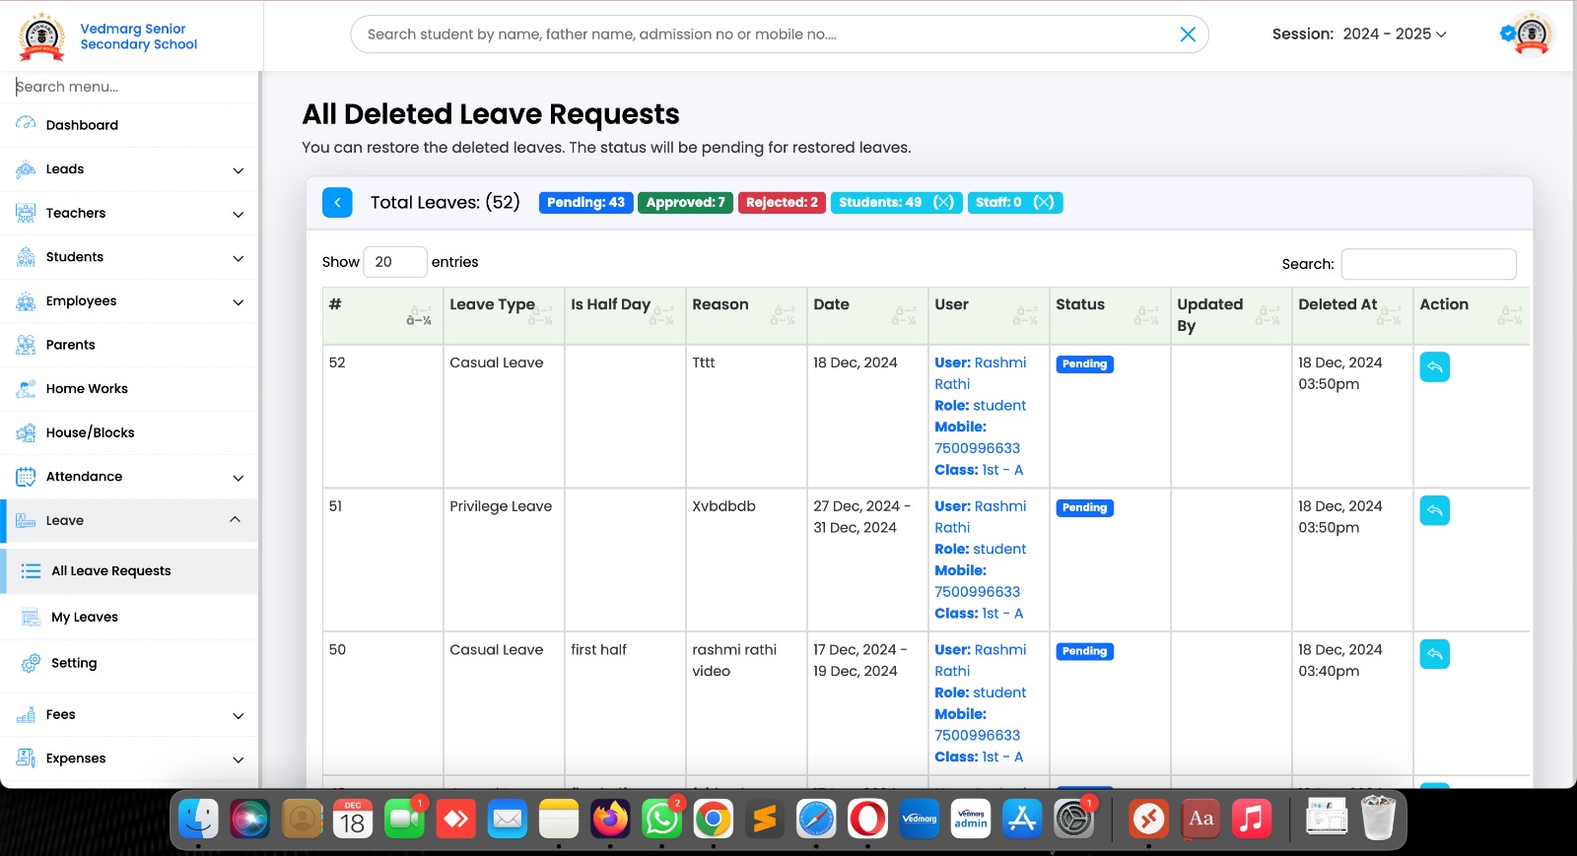The height and width of the screenshot is (856, 1577).
Task: Expand the Employees menu chevron
Action: click(238, 302)
